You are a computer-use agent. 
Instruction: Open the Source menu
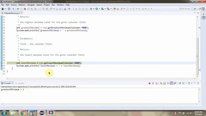14,5
